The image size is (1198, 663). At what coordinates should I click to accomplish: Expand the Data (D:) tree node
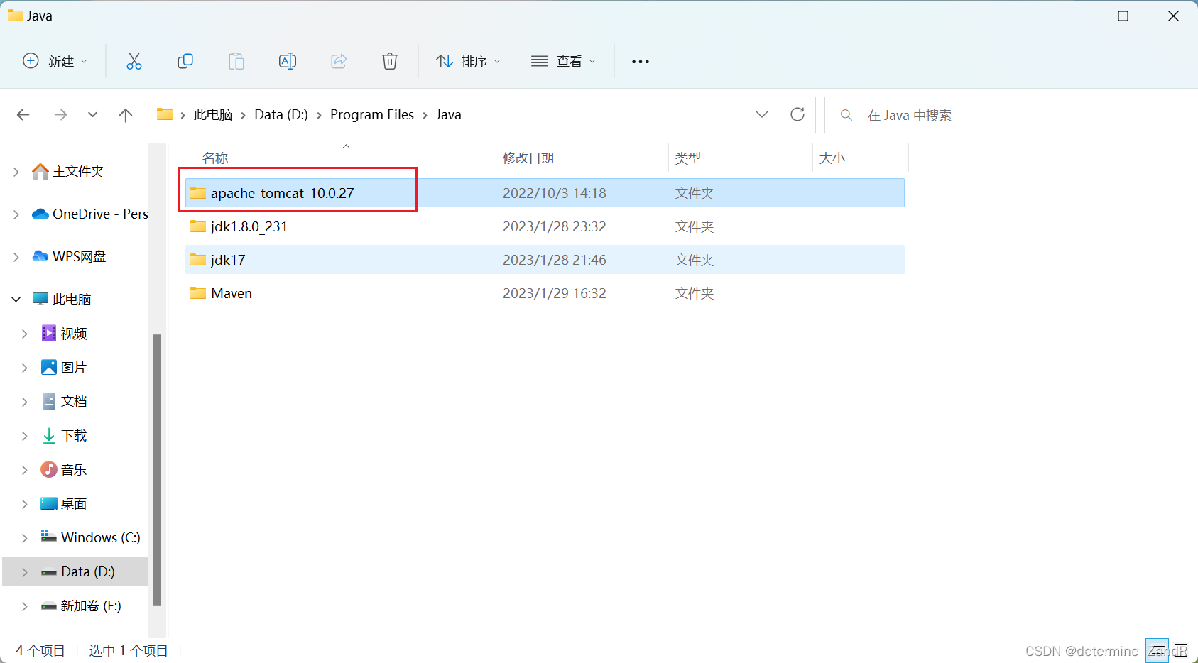tap(25, 572)
